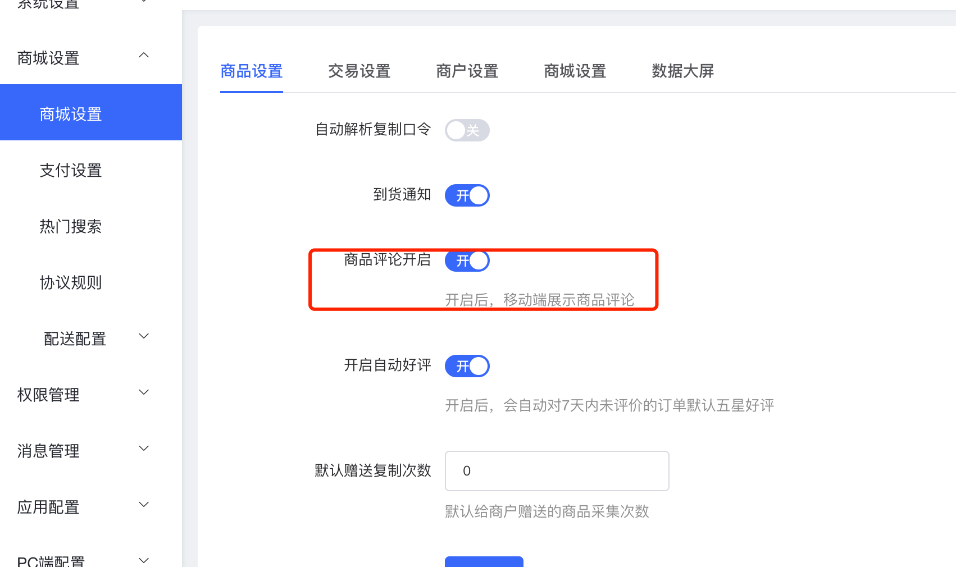Expand the 配送配置 submenu chevron
The height and width of the screenshot is (567, 956).
pyautogui.click(x=144, y=336)
